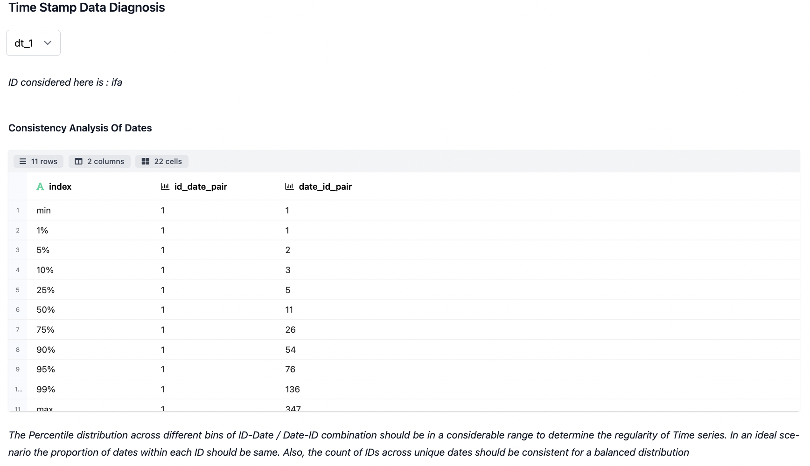The height and width of the screenshot is (466, 810).
Task: Select id_date_pair value in the 50% row
Action: (163, 310)
